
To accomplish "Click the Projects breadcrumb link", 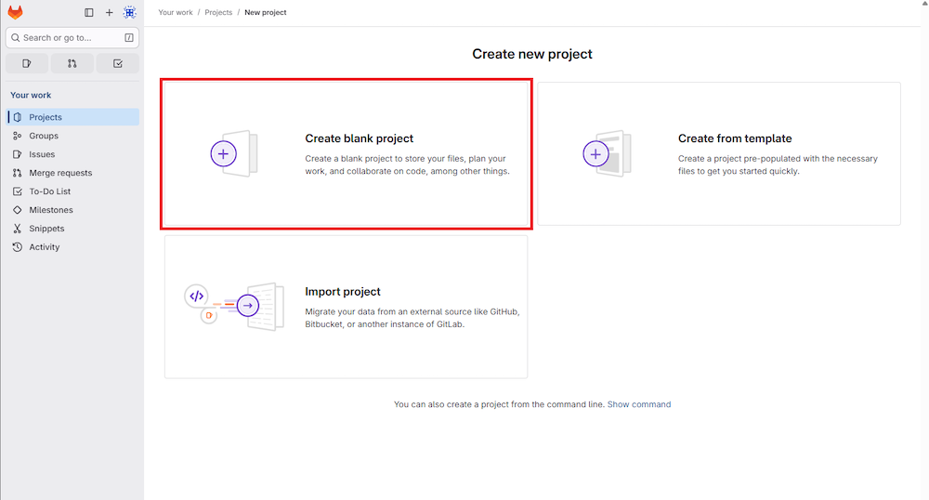I will coord(218,12).
